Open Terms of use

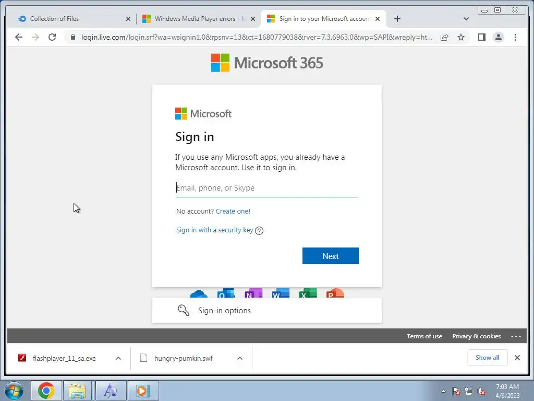(x=424, y=336)
